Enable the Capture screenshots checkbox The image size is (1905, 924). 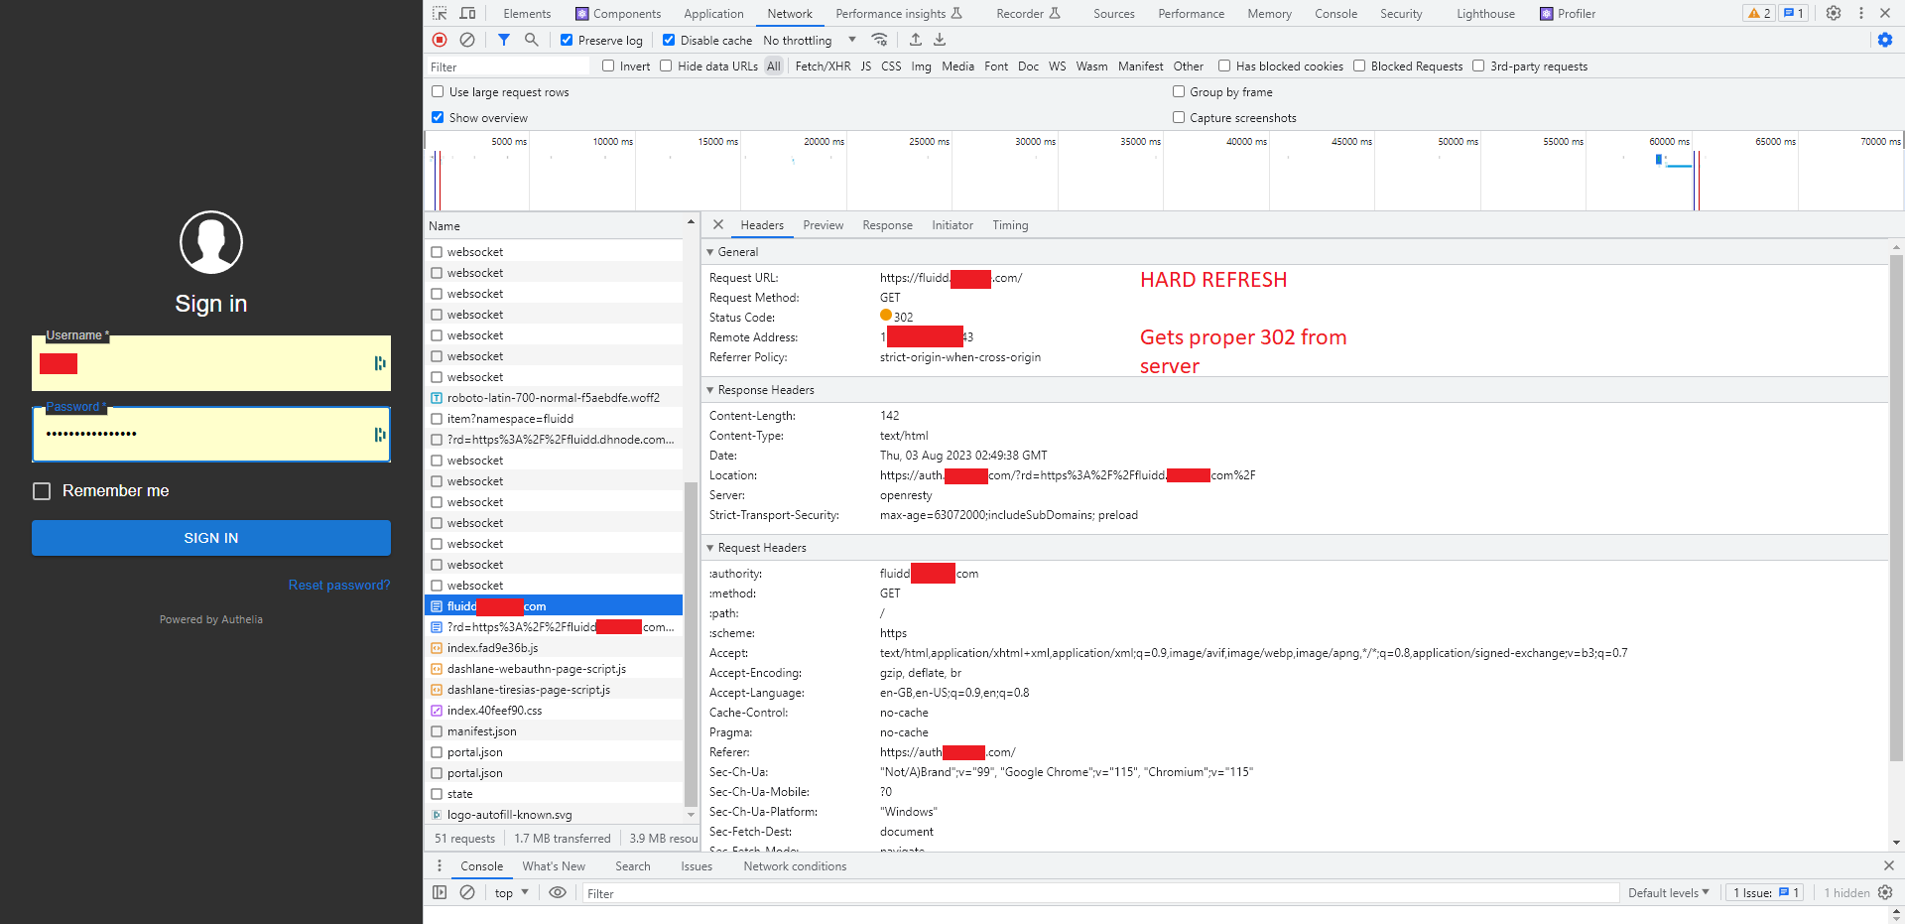[x=1179, y=117]
